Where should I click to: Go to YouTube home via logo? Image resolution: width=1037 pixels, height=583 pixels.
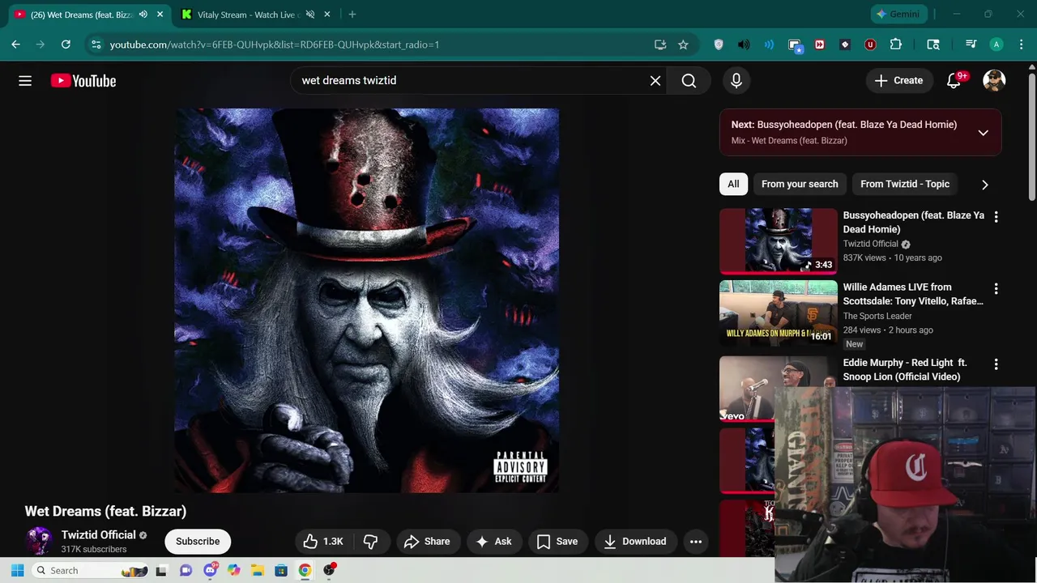click(x=83, y=81)
